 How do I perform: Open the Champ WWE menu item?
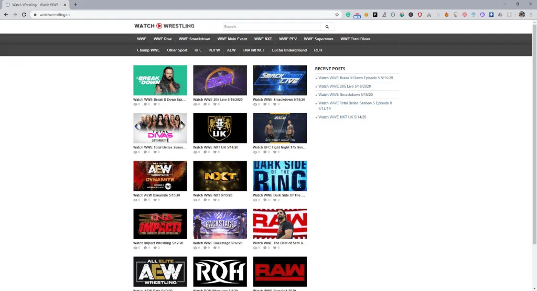pos(148,50)
